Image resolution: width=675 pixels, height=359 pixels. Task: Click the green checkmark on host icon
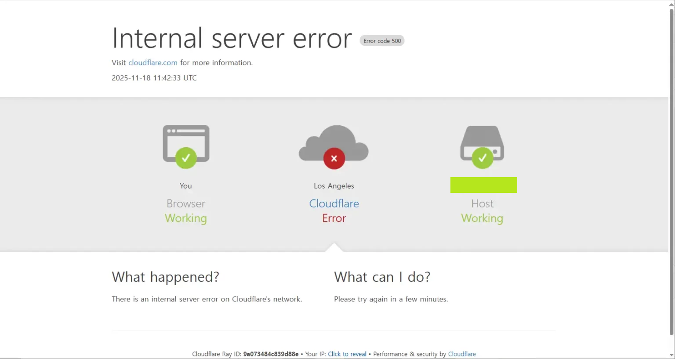click(x=483, y=158)
